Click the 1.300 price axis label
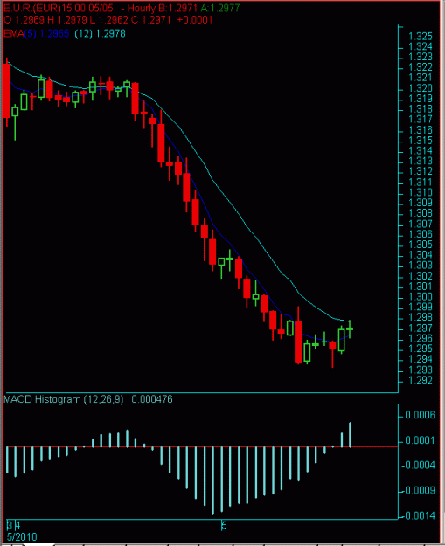The width and height of the screenshot is (445, 546). click(x=420, y=296)
